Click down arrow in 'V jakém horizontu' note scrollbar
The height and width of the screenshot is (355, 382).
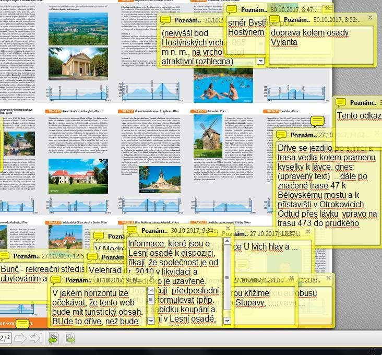[151, 321]
